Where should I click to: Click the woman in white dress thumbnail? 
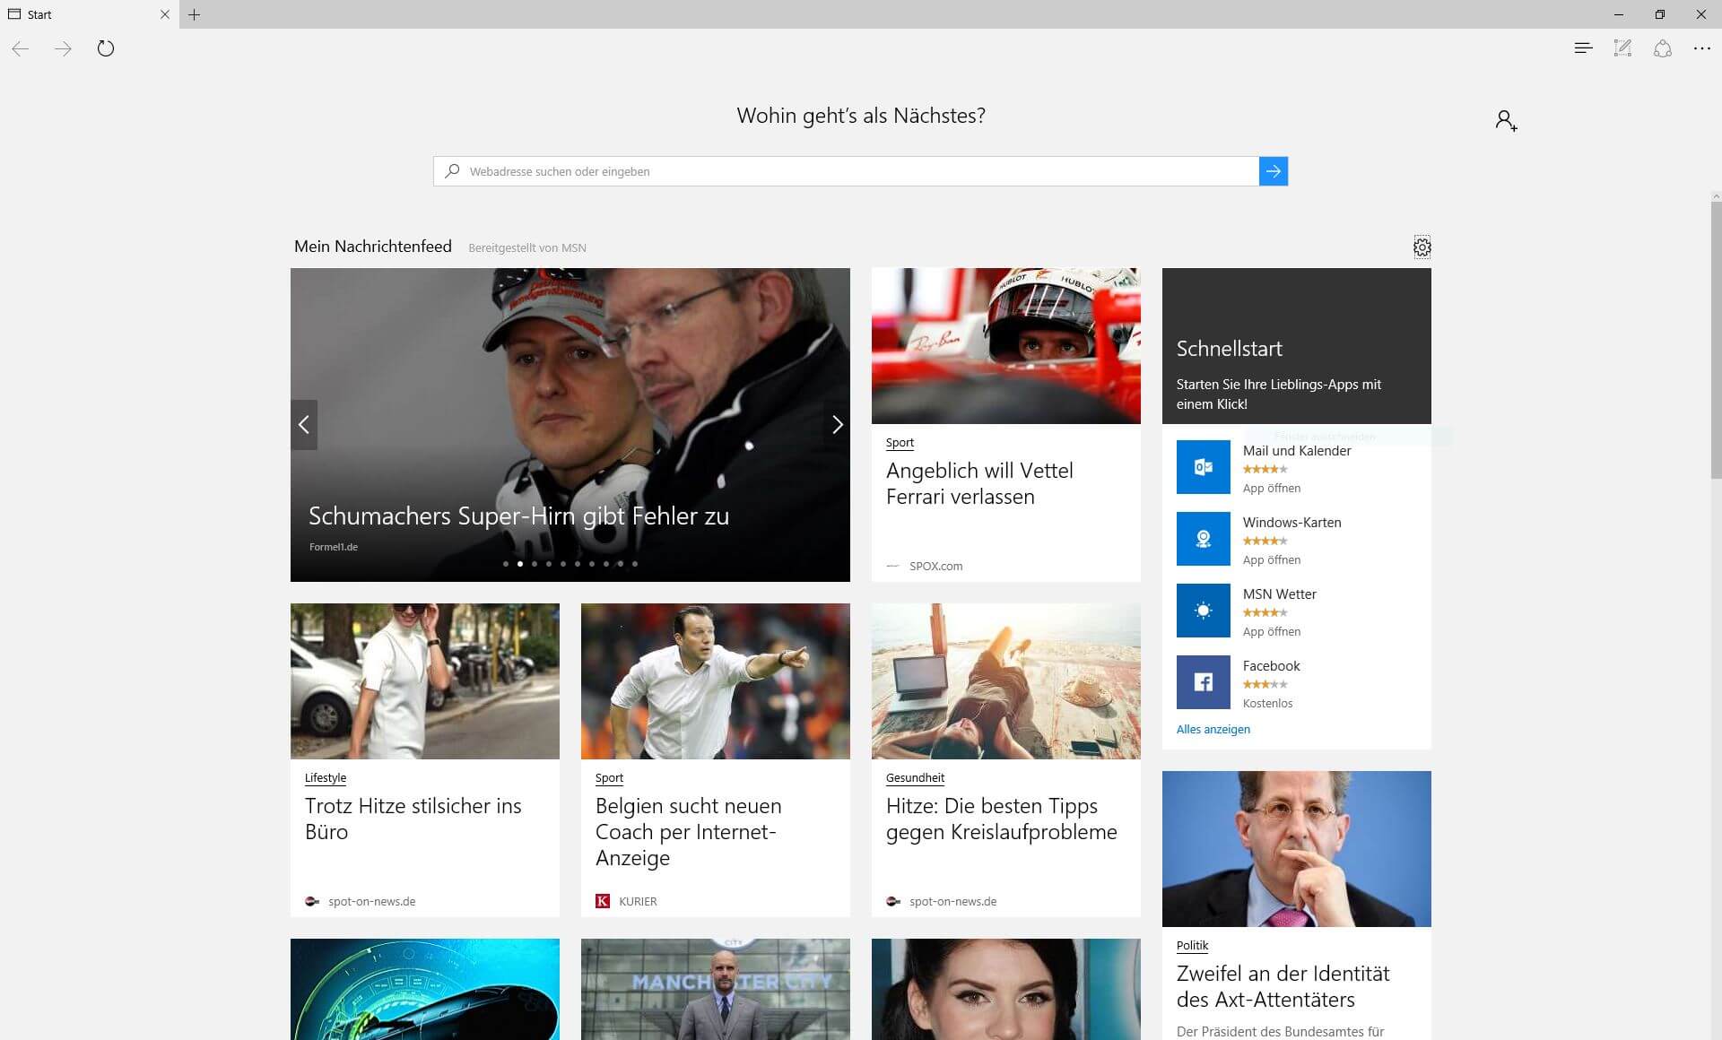pyautogui.click(x=425, y=681)
